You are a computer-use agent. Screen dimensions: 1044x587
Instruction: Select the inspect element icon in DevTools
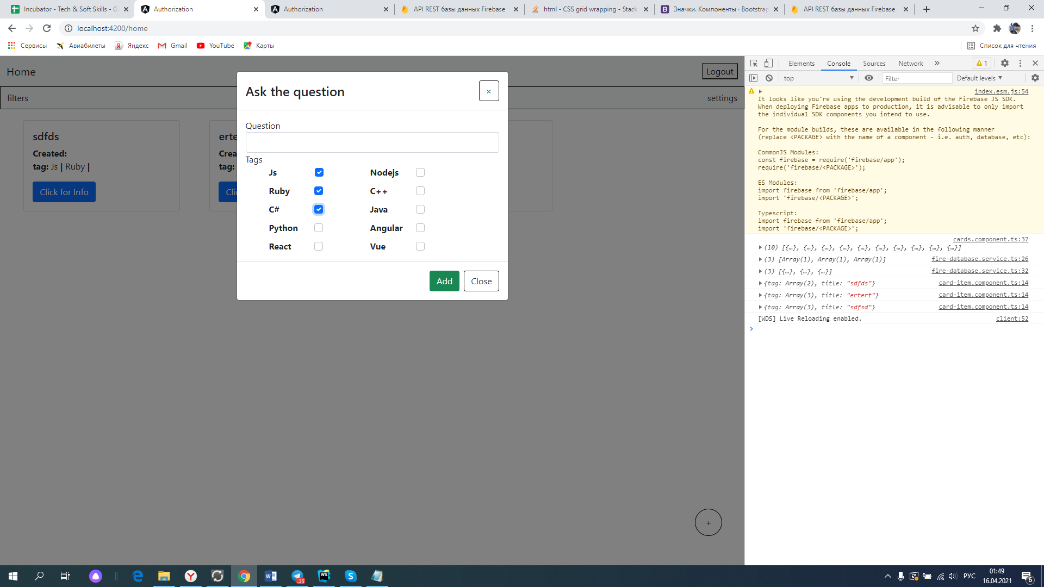754,64
